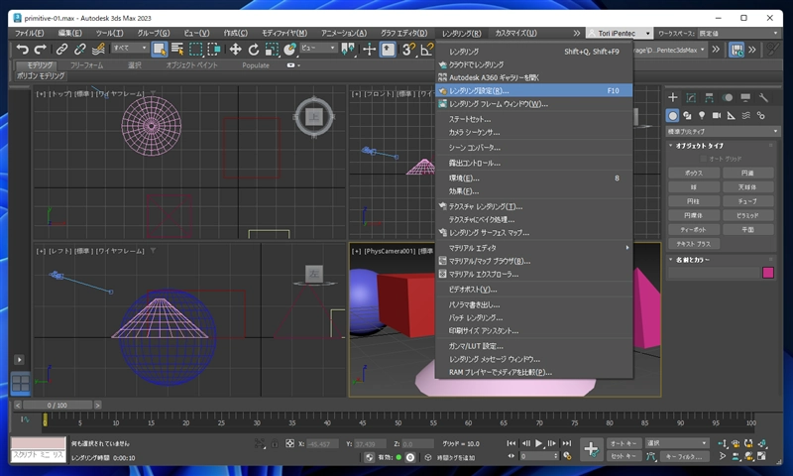The width and height of the screenshot is (793, 476).
Task: Switch to the Object Paint ribbon tab
Action: 191,65
